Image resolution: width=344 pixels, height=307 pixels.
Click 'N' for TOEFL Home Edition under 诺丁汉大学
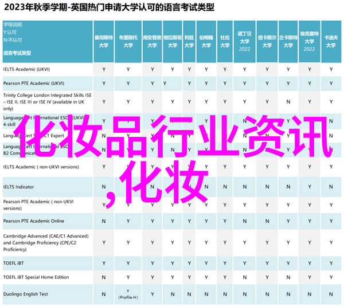[245, 277]
